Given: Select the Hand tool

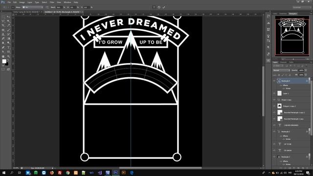Looking at the screenshot, I should [x=3, y=57].
